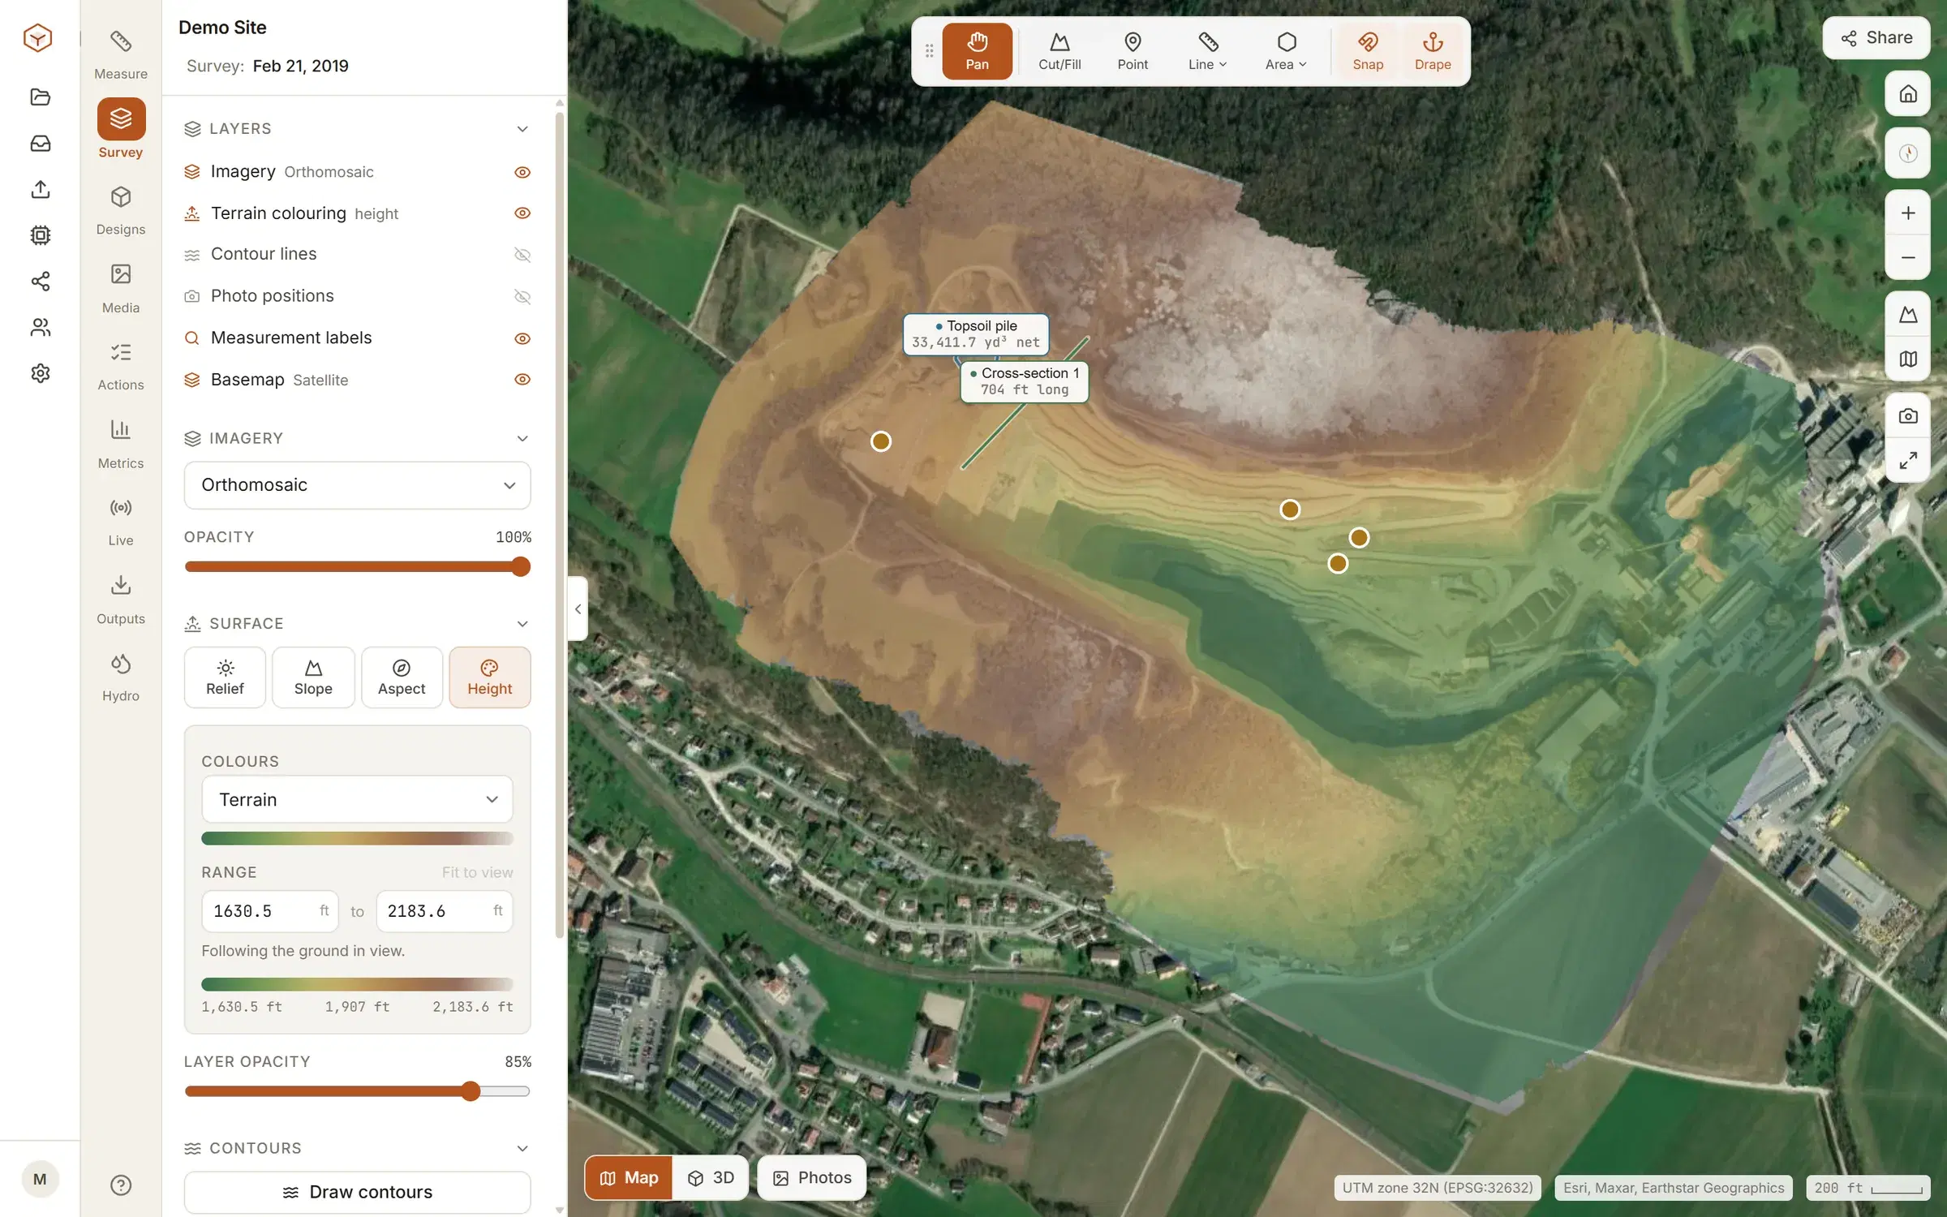Screen dimensions: 1947x1217
Task: Zoom in with the plus button
Action: (x=1907, y=213)
